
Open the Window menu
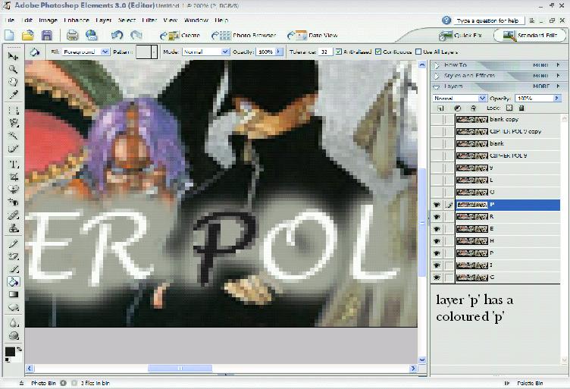(x=196, y=20)
